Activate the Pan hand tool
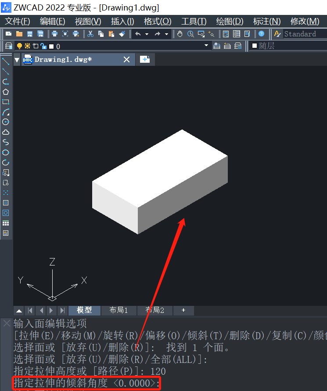 [180, 34]
